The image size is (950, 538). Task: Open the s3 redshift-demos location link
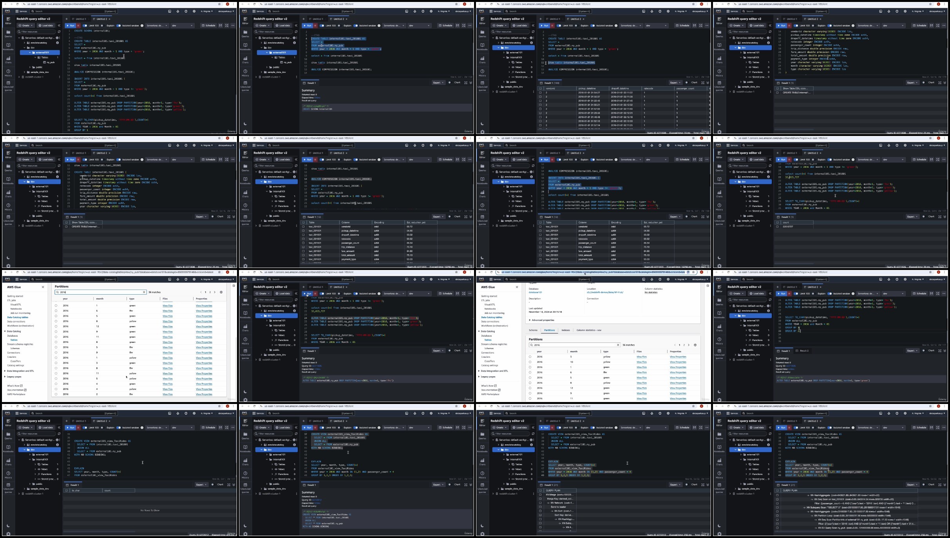(x=604, y=292)
